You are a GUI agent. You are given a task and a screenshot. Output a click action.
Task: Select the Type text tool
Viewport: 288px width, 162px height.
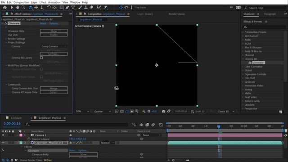click(x=73, y=7)
